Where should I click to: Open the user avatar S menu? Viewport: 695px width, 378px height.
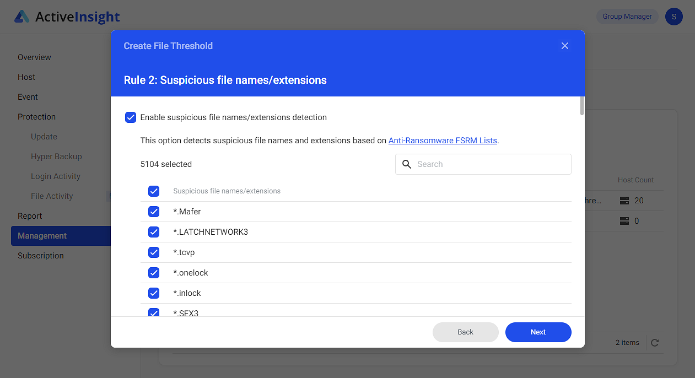[x=674, y=17]
